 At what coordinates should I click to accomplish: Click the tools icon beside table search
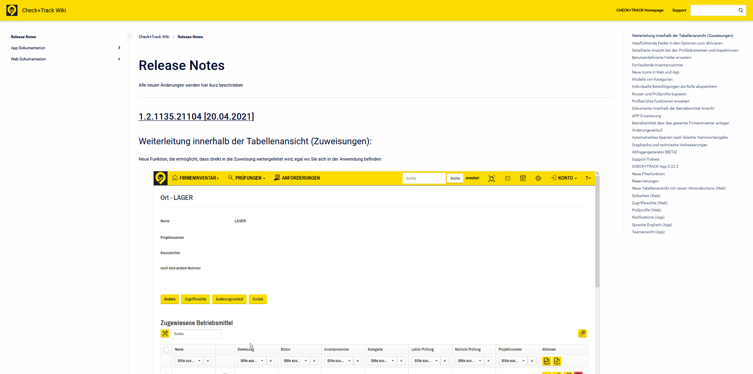(x=165, y=333)
